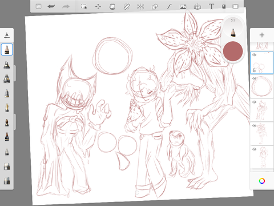274x206 pixels.
Task: Click the current reddish-brown color puck
Action: (233, 51)
